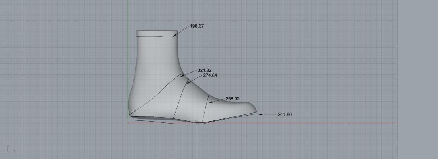
Task: Select the ankle girth curve near the boot top
Action: click(156, 36)
